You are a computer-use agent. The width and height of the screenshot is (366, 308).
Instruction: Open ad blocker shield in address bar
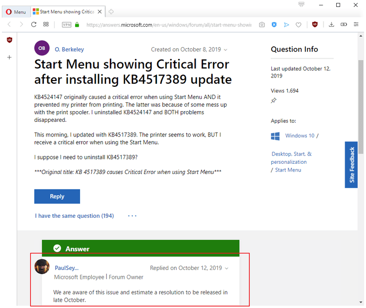click(274, 24)
